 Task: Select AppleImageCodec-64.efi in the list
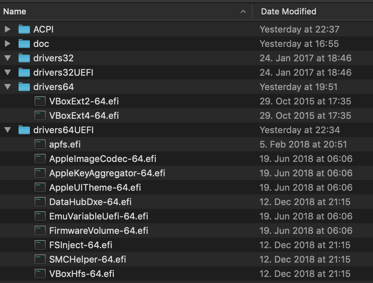coord(103,159)
